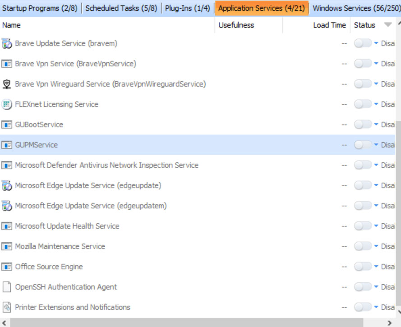Screen dimensions: 401x327
Task: Click the Mozilla Maintenance Service icon
Action: click(7, 246)
